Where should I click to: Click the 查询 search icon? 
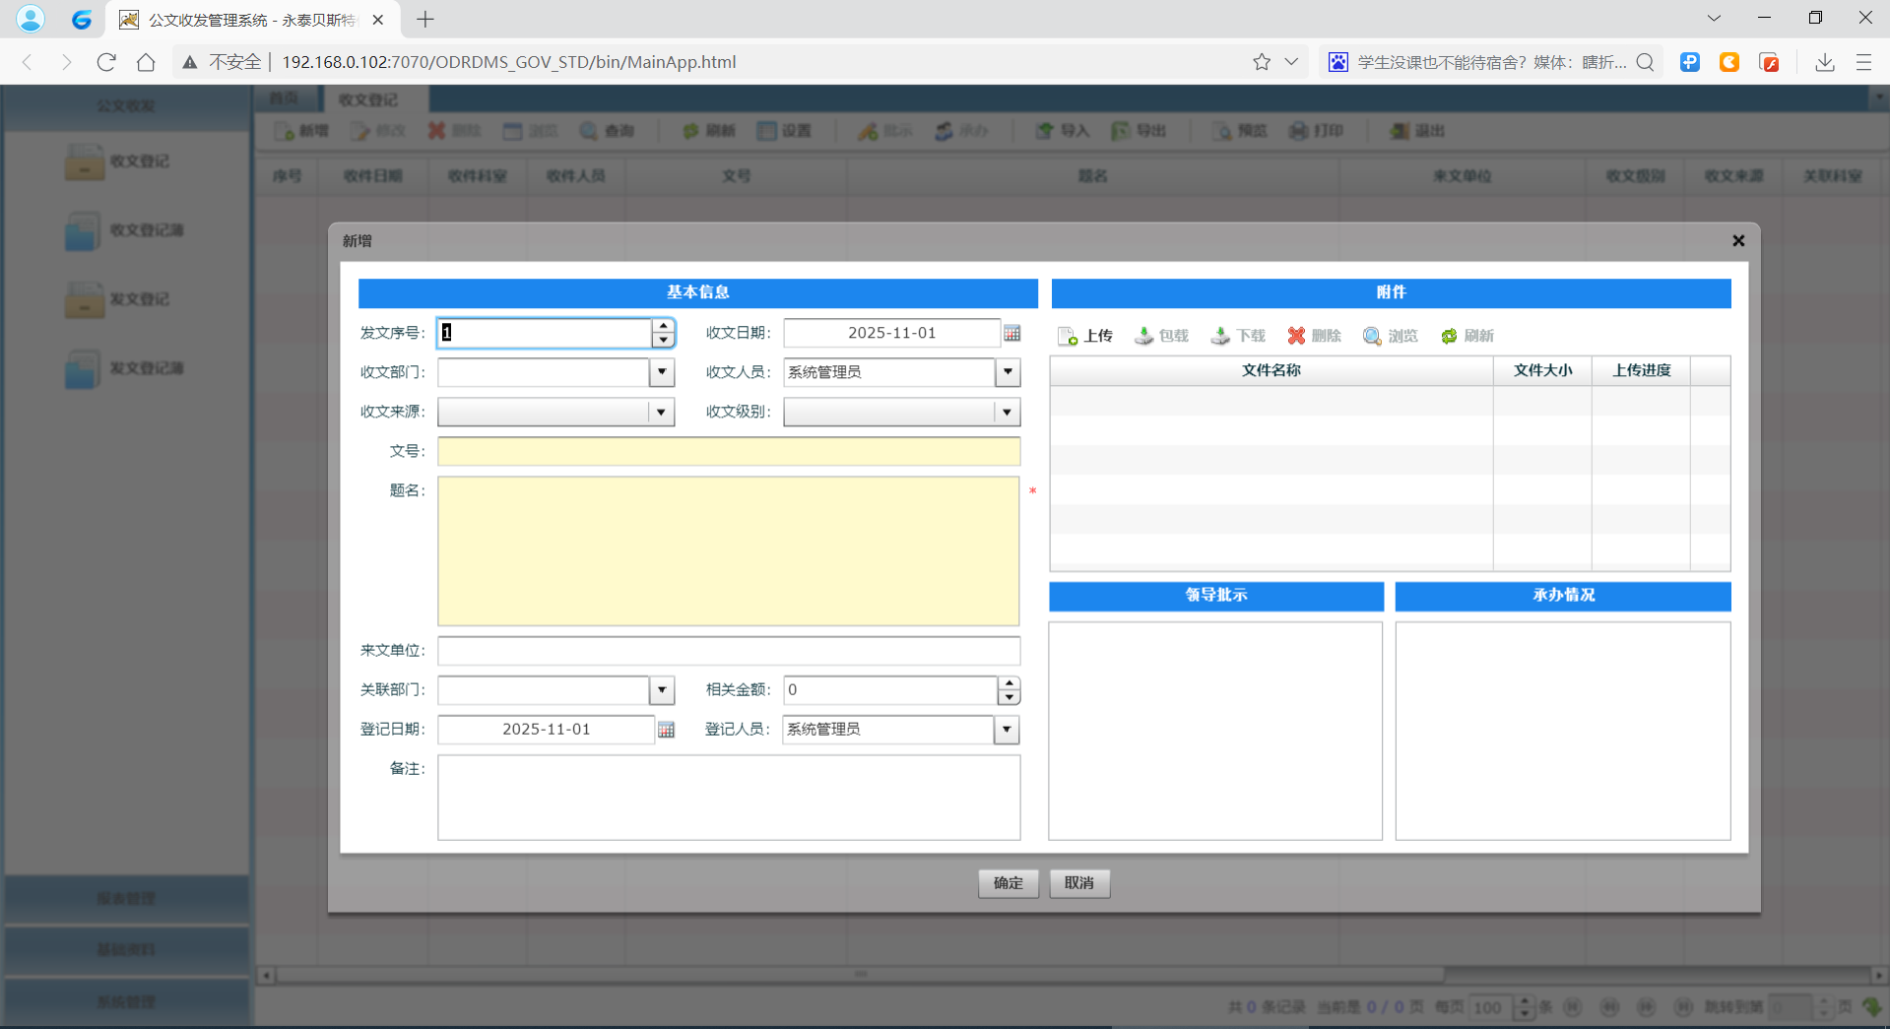click(x=607, y=130)
